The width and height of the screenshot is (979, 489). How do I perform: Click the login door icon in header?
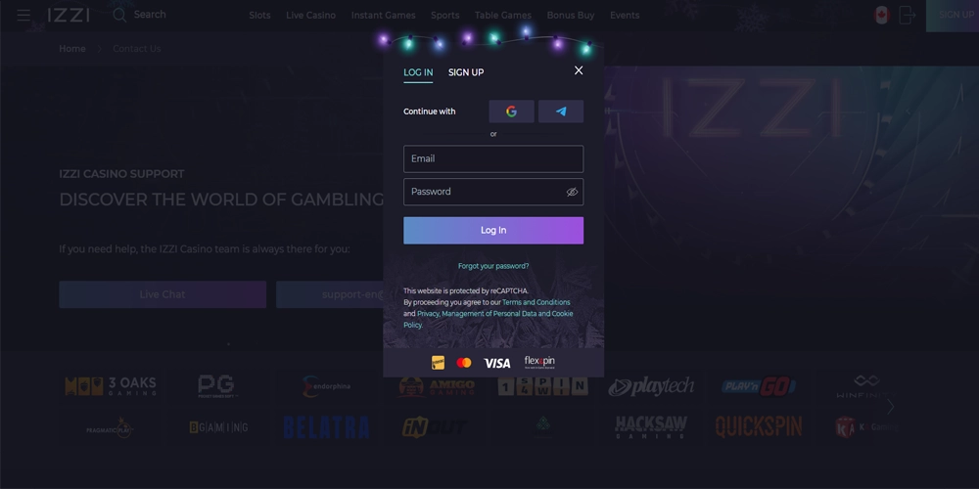click(908, 15)
